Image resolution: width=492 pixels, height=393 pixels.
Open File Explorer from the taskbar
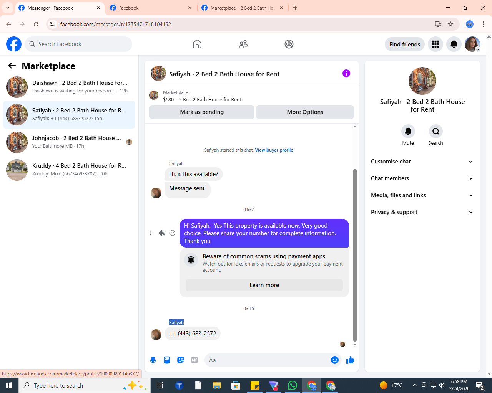tap(217, 385)
